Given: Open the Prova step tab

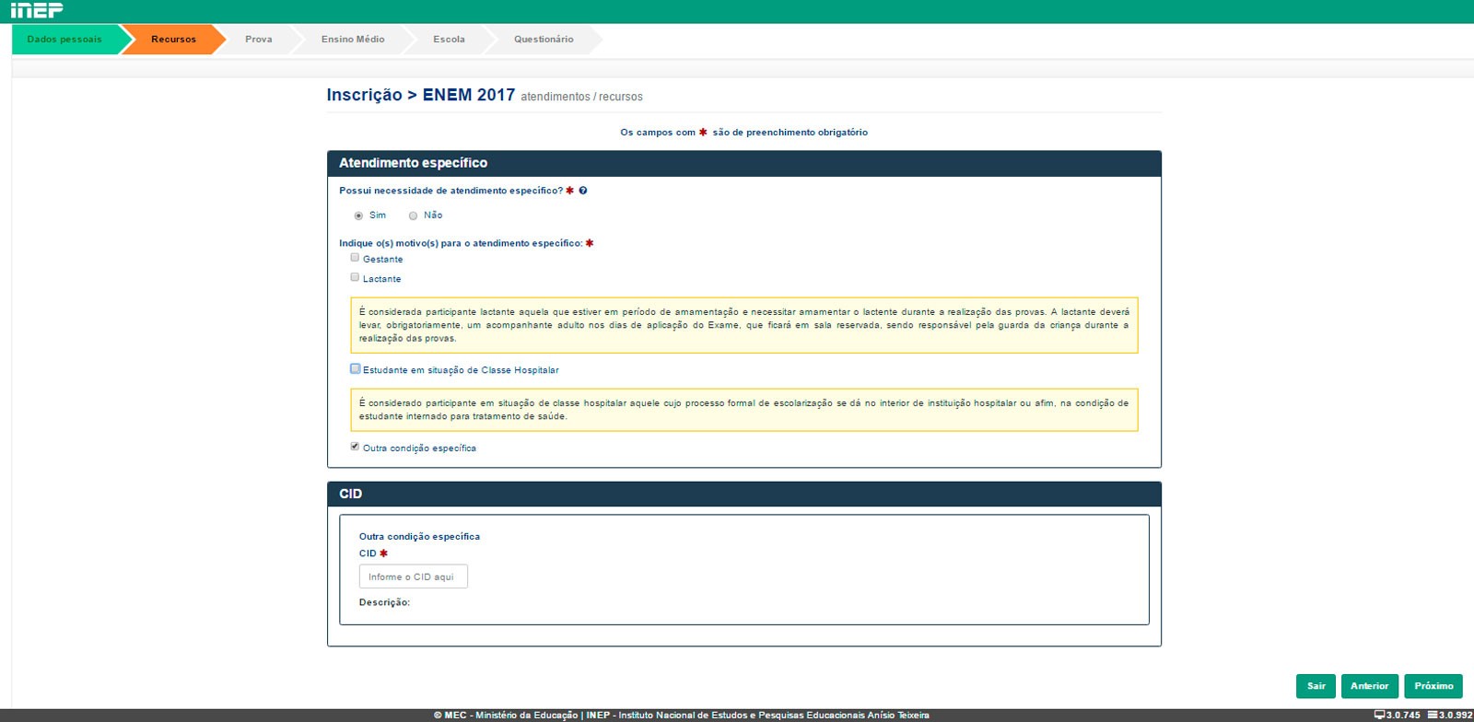Looking at the screenshot, I should [259, 40].
